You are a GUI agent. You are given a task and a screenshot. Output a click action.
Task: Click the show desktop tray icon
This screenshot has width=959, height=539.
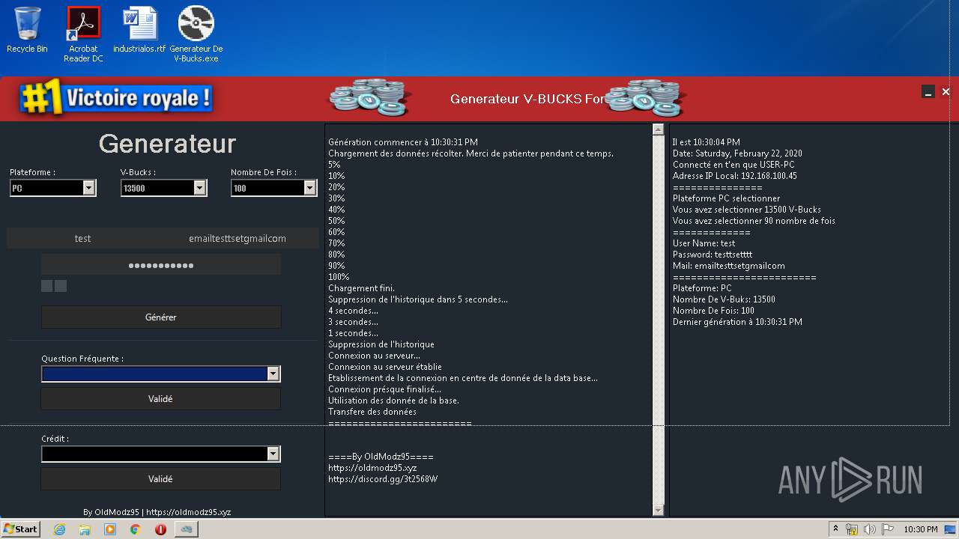(952, 529)
